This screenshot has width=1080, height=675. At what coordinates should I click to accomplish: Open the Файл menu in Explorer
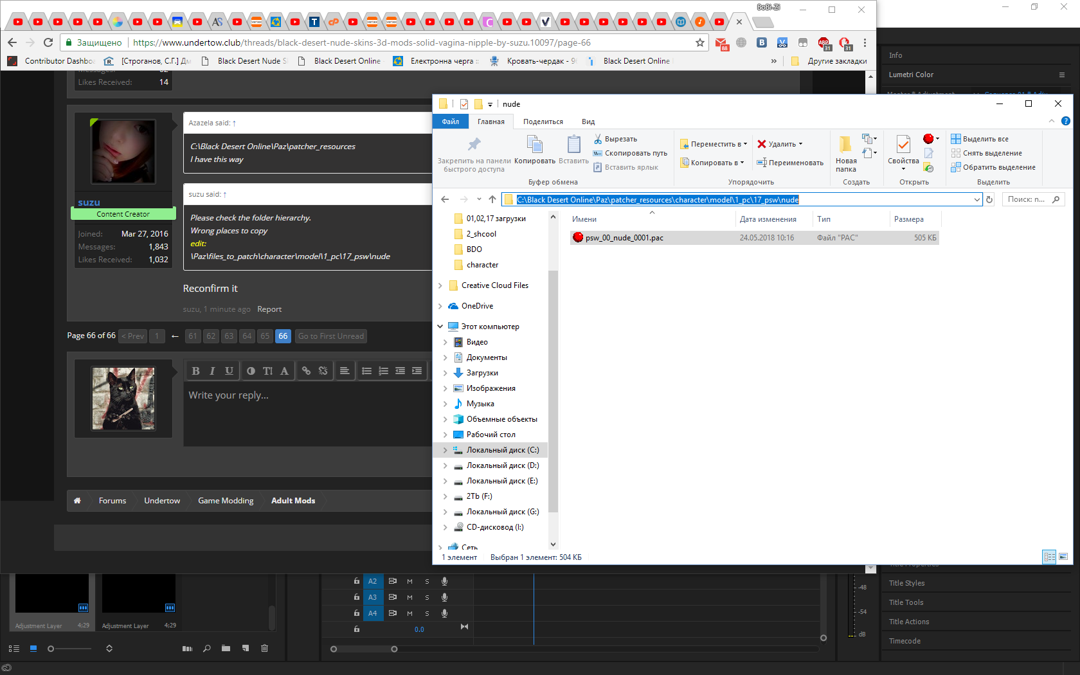[450, 122]
